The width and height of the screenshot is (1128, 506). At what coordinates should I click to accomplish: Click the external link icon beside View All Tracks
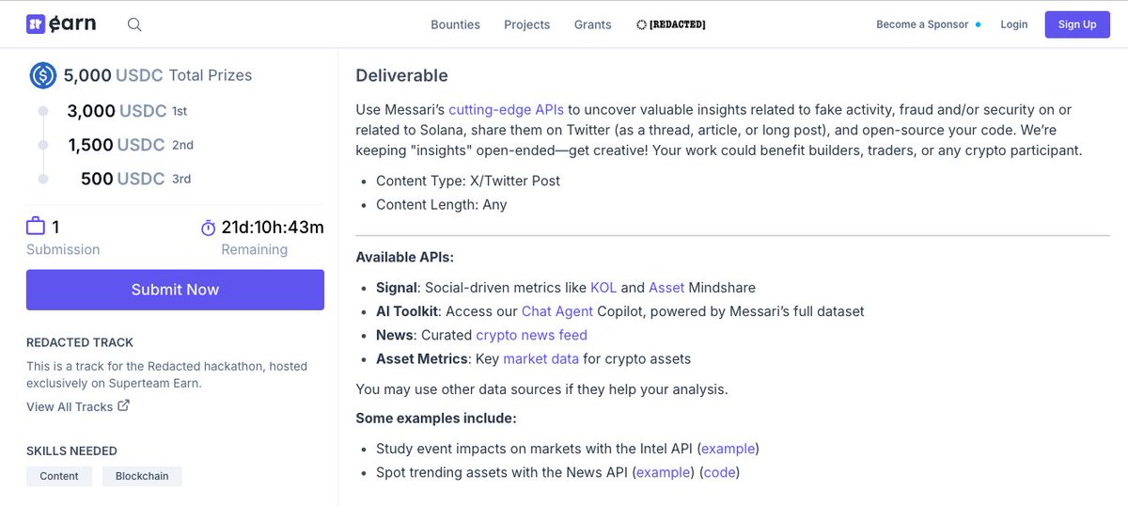[123, 406]
